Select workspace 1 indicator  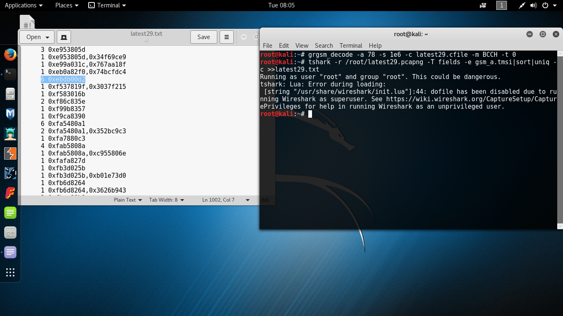coord(501,5)
